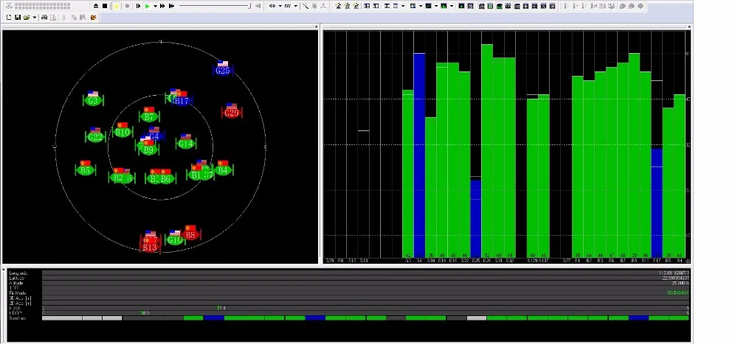This screenshot has height=344, width=738.
Task: Open the connection port dropdown arrow
Action: click(x=280, y=6)
